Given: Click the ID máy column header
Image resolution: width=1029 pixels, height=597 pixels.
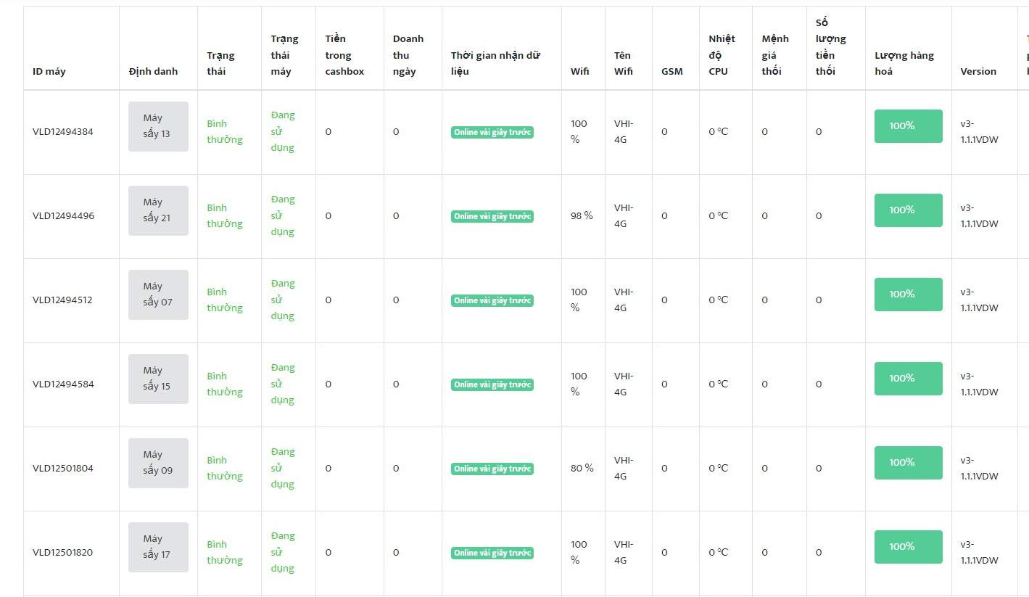Looking at the screenshot, I should [49, 71].
